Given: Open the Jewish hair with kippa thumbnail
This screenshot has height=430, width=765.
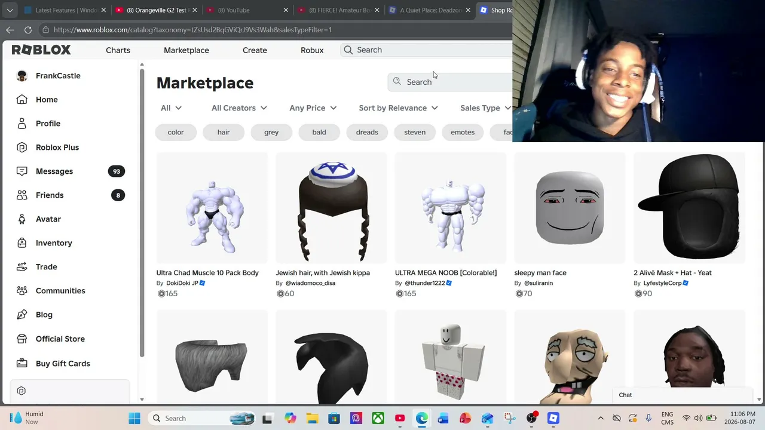Looking at the screenshot, I should click(x=331, y=208).
